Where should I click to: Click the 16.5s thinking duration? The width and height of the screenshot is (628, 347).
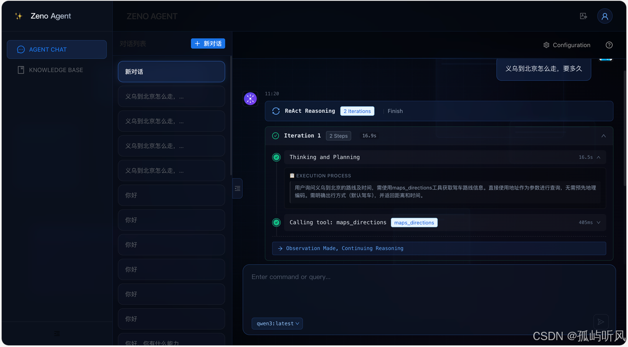pos(586,157)
